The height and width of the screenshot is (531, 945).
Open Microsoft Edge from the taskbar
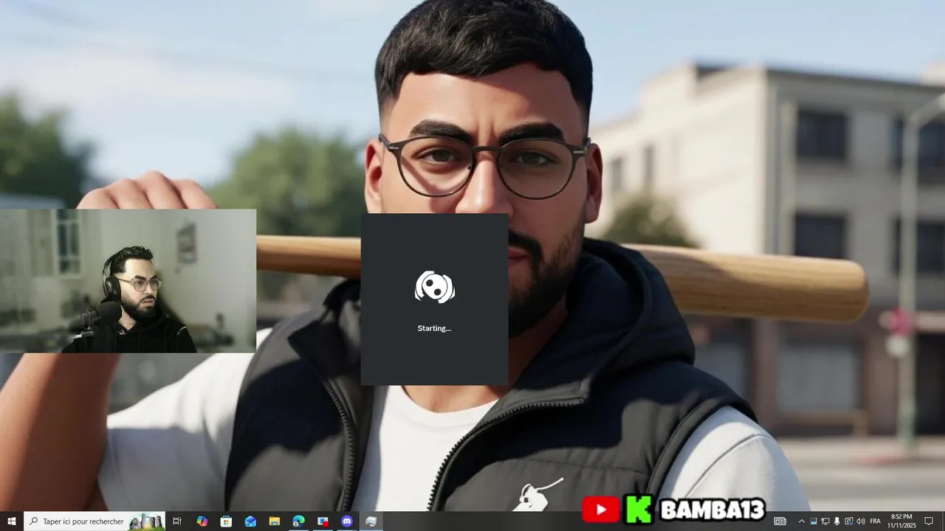[298, 521]
